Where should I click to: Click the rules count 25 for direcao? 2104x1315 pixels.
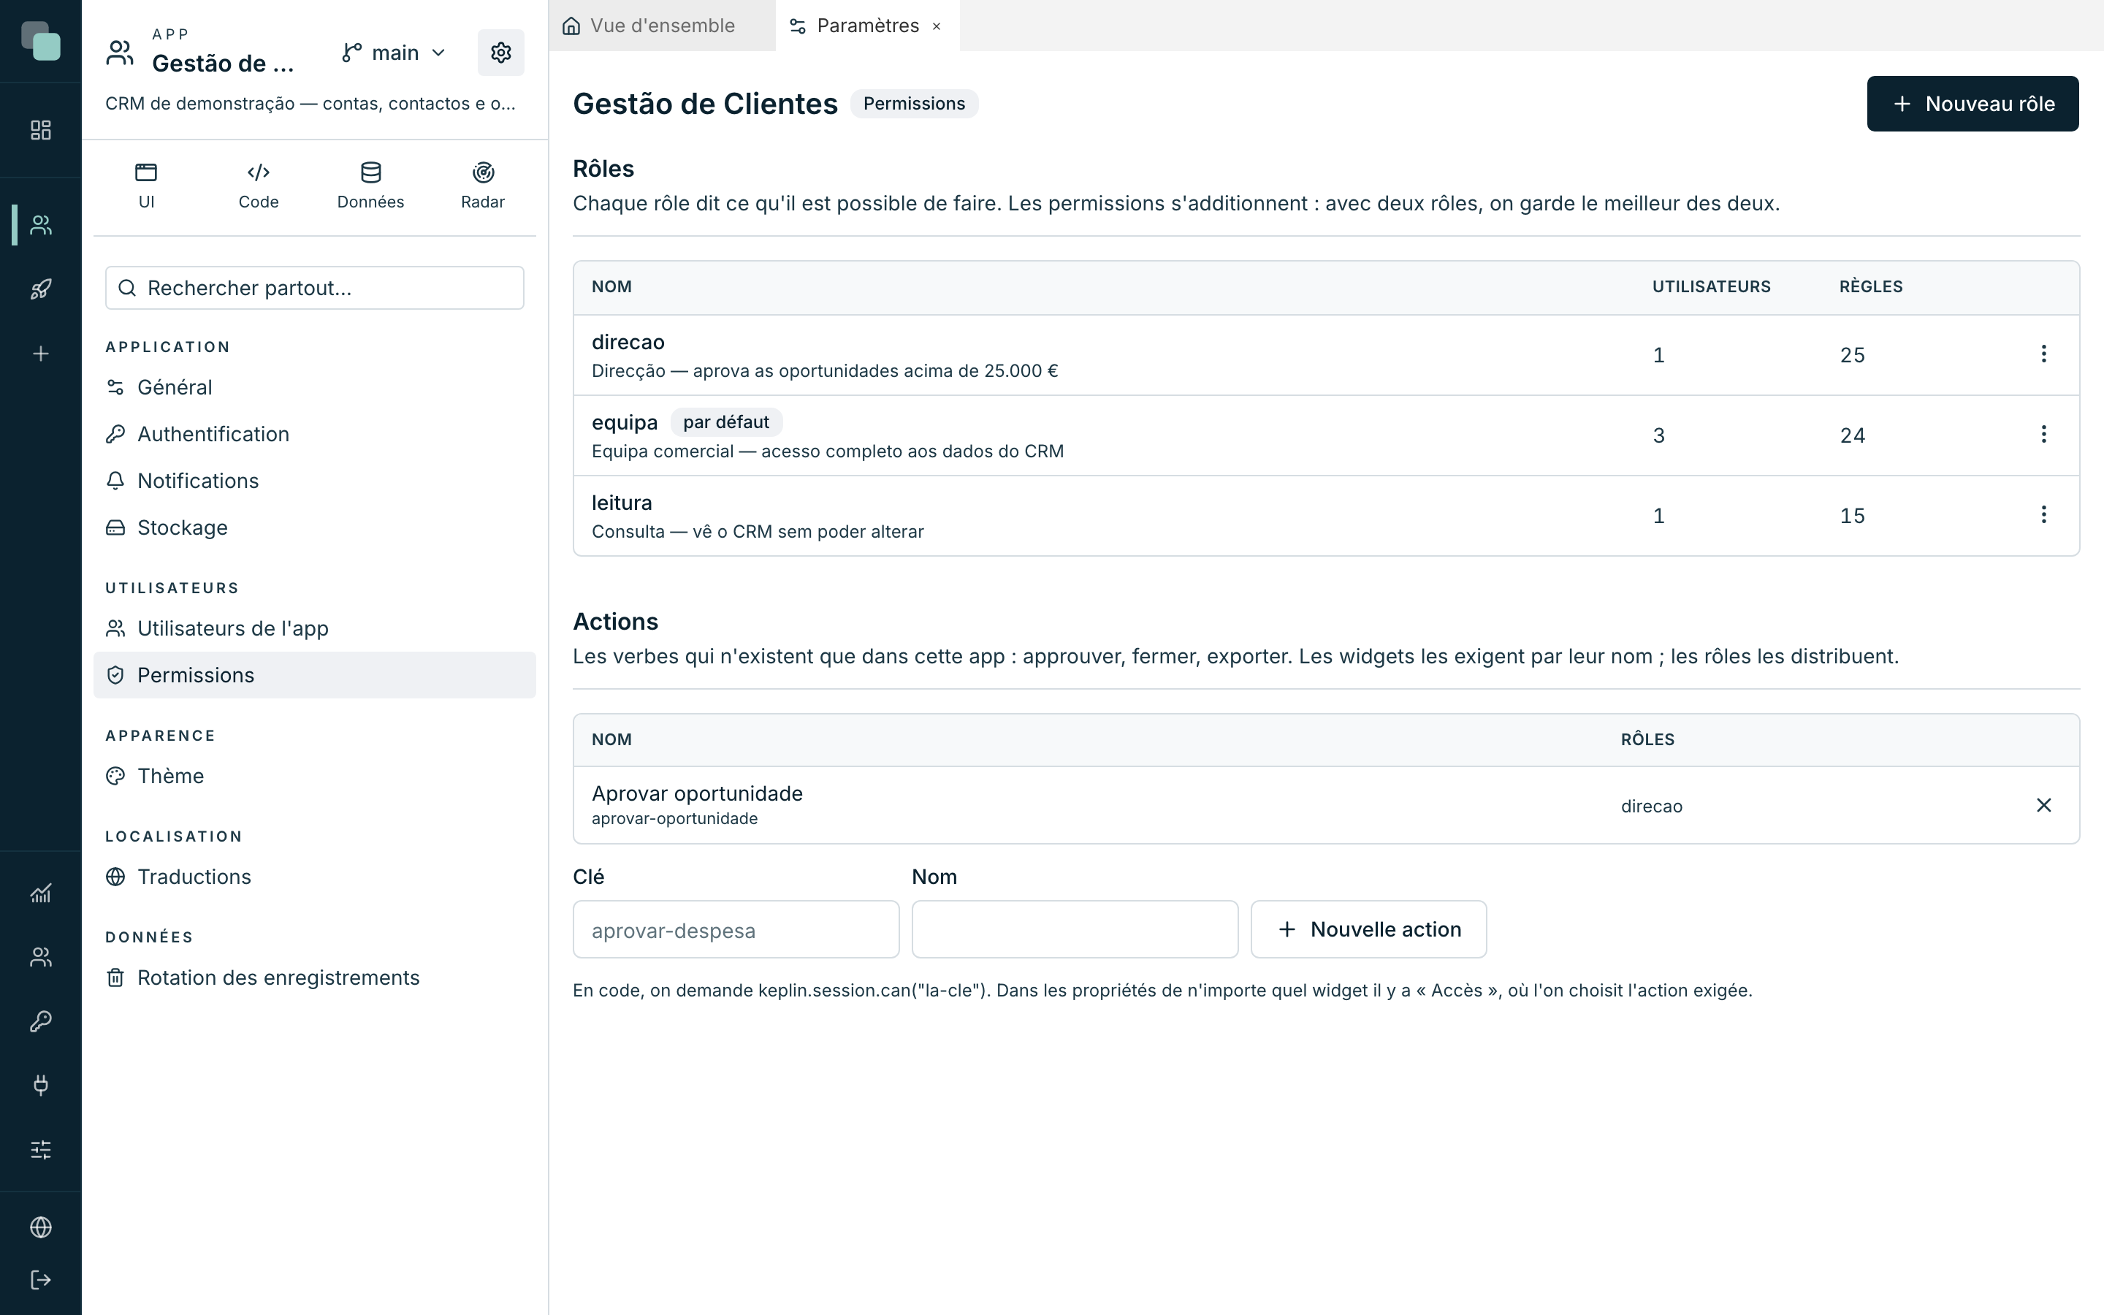tap(1852, 355)
